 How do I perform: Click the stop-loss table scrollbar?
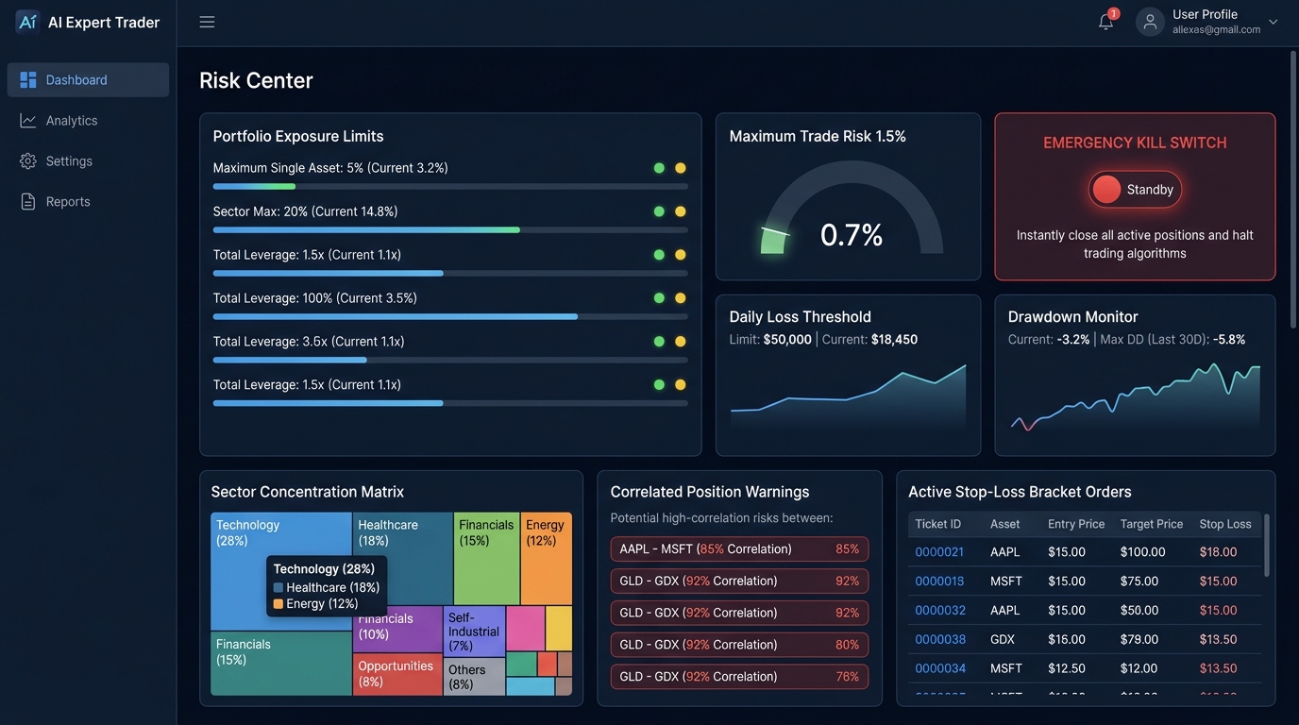click(x=1267, y=546)
